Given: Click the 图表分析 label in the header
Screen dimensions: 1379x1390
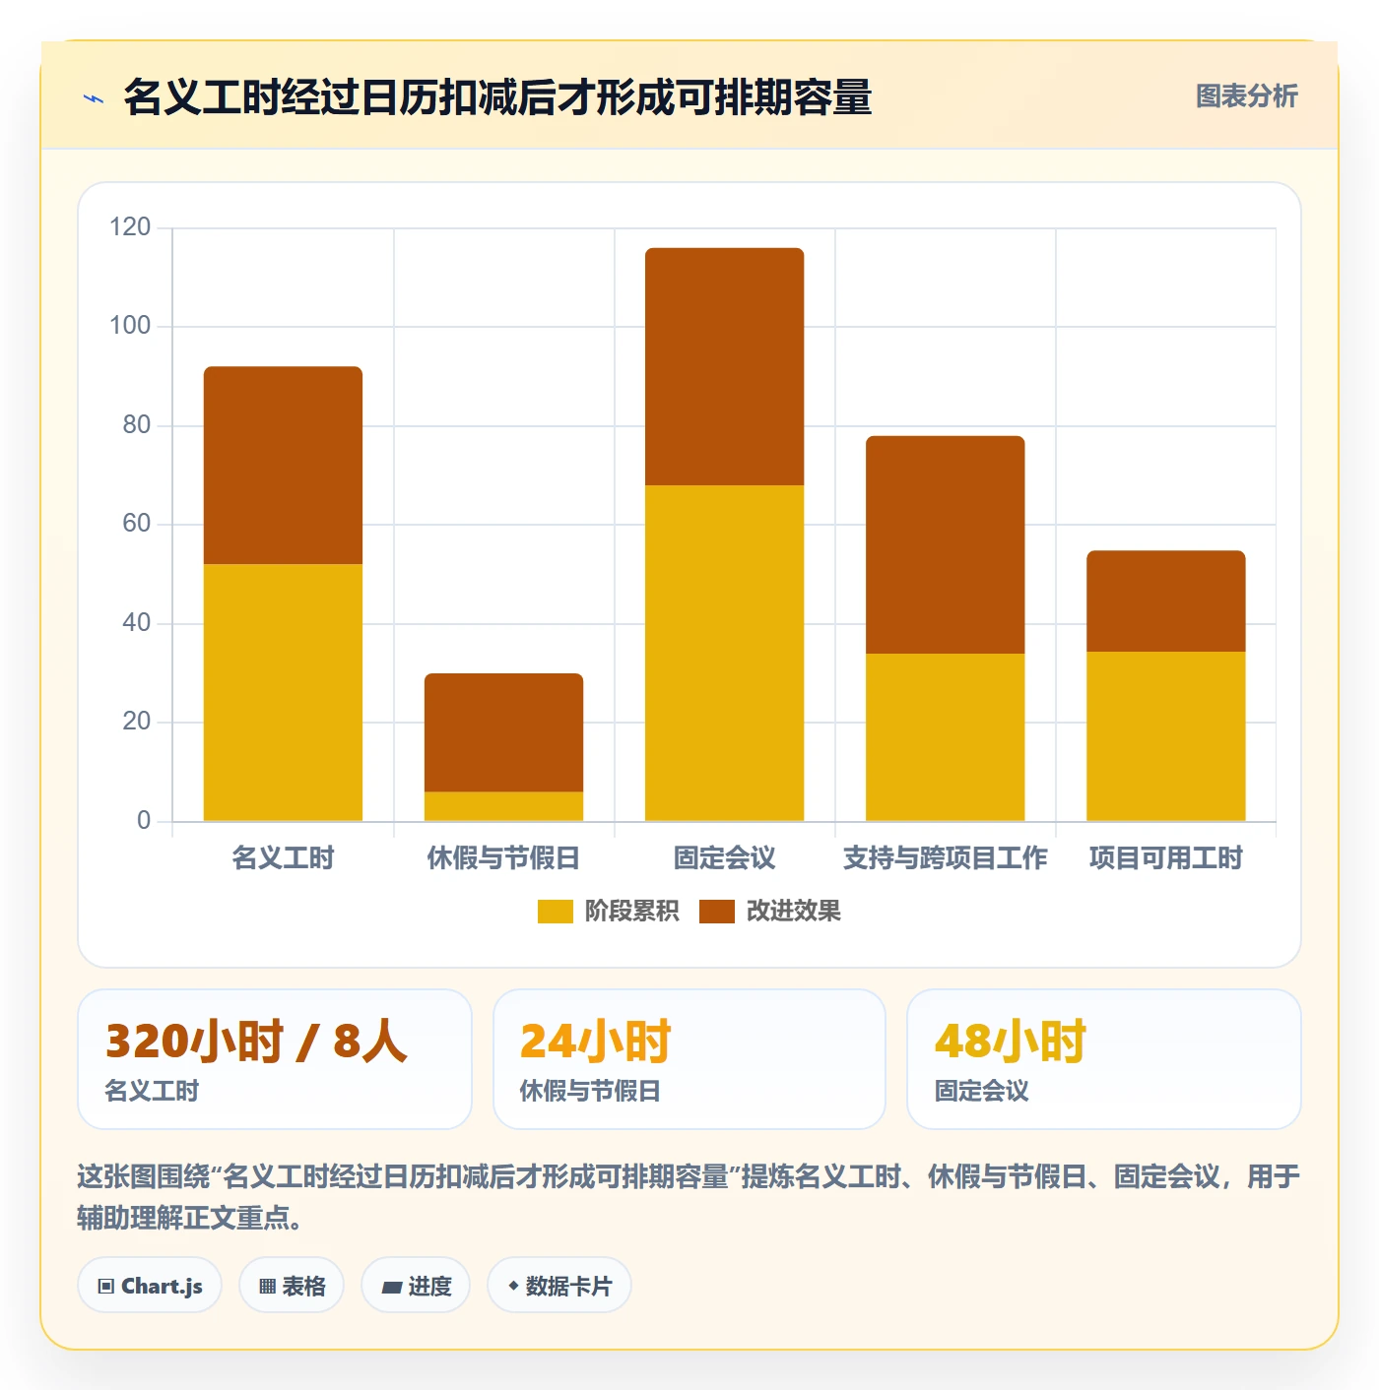Looking at the screenshot, I should [x=1246, y=96].
